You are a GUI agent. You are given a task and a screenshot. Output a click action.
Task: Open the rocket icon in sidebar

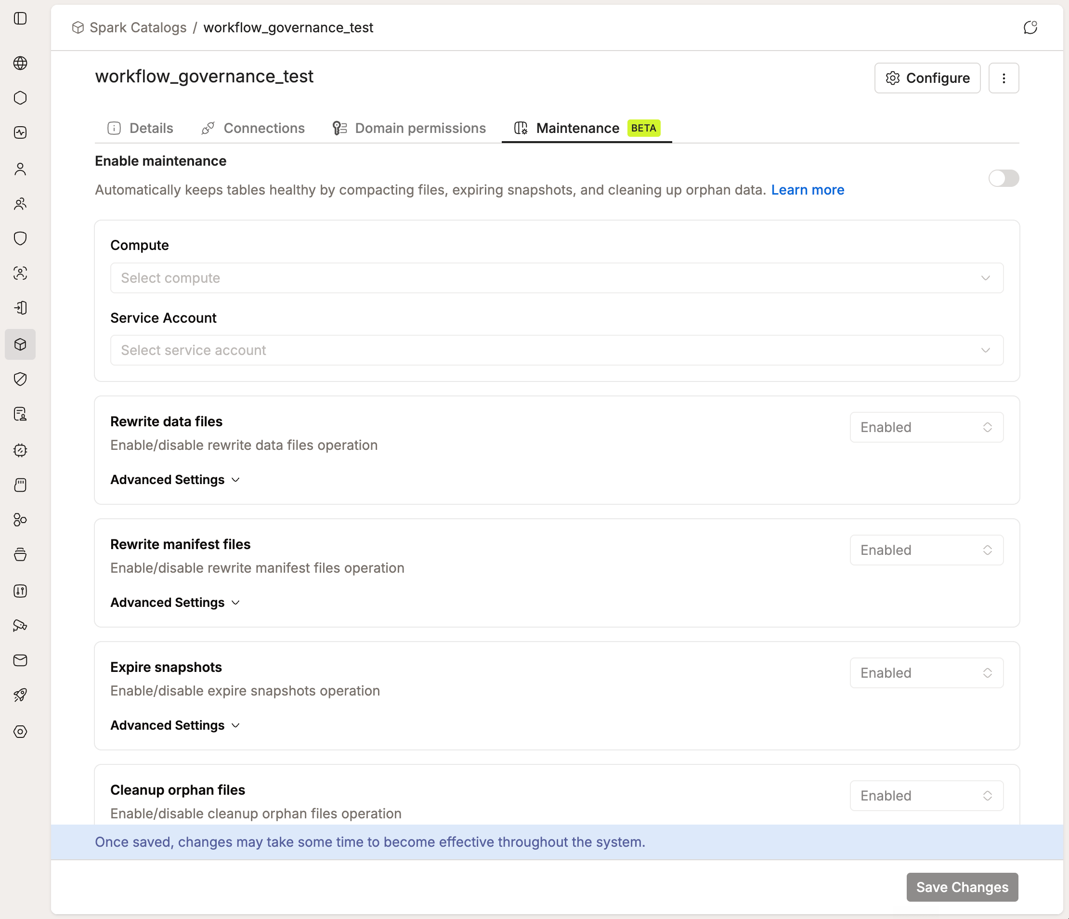20,695
